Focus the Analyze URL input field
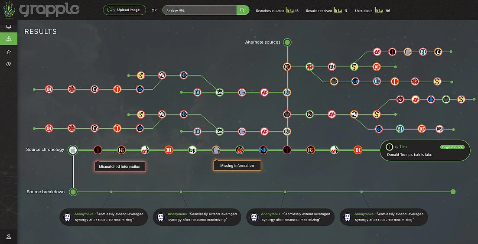The image size is (478, 244). pyautogui.click(x=199, y=10)
